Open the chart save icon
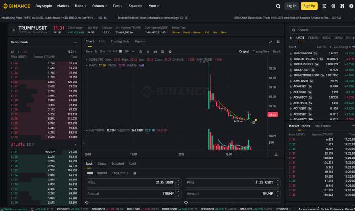 [x=140, y=52]
